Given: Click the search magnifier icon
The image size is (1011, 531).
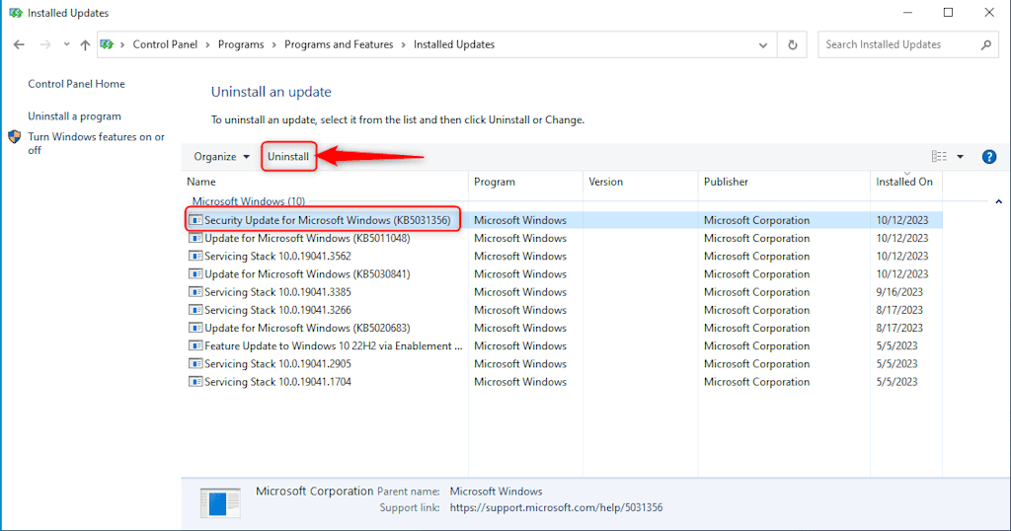Looking at the screenshot, I should [986, 44].
